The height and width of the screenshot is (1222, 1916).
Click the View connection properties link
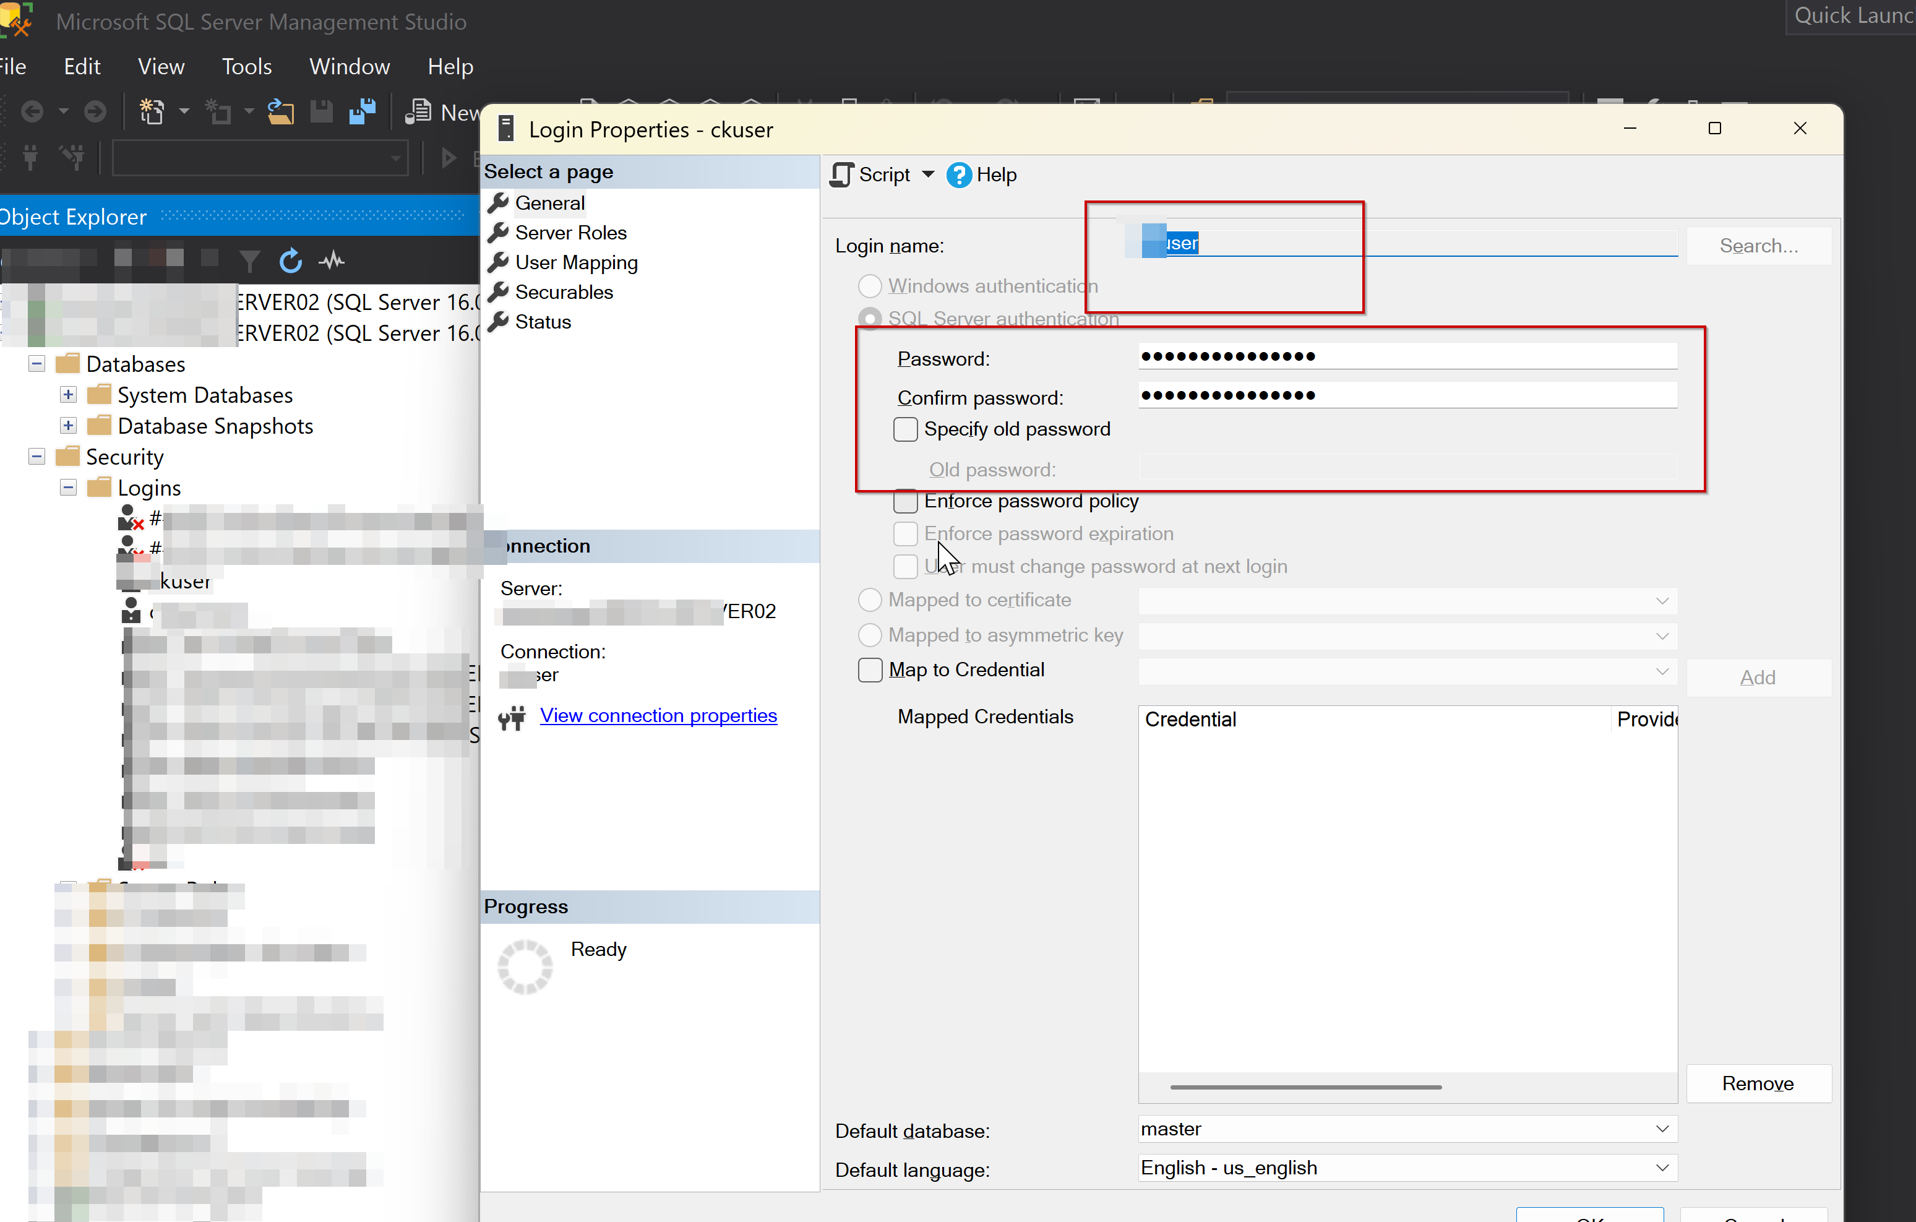tap(658, 715)
